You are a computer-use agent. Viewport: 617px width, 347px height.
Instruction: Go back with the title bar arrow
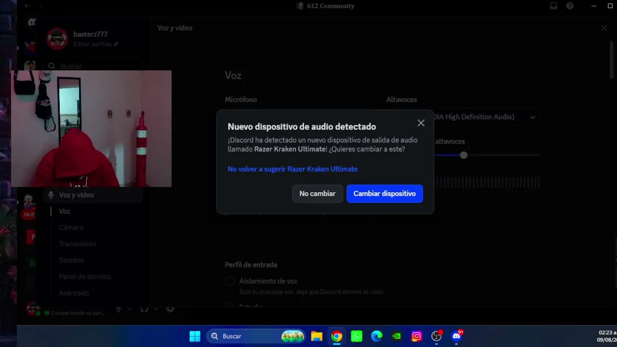28,6
